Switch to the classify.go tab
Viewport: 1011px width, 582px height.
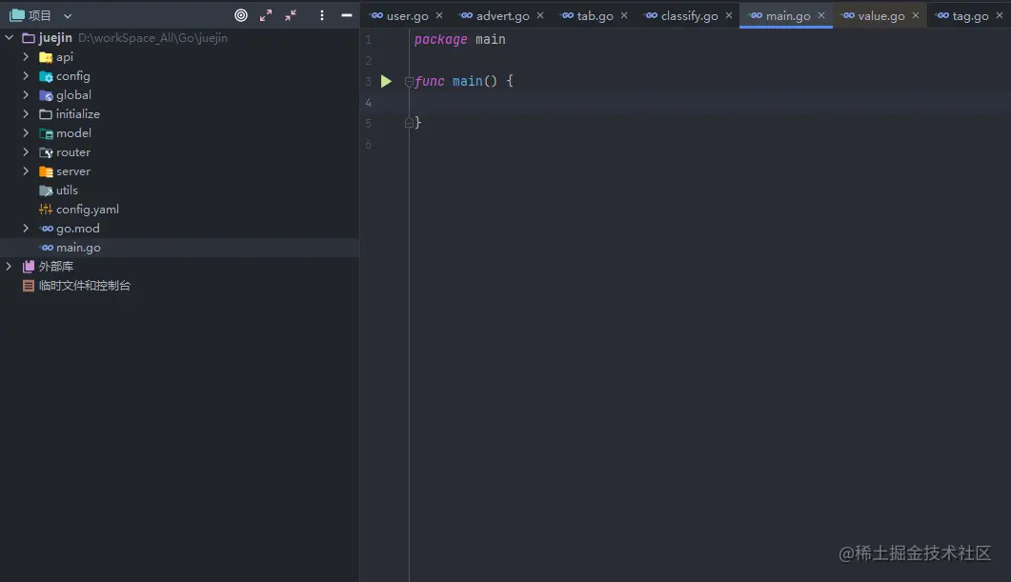coord(689,16)
